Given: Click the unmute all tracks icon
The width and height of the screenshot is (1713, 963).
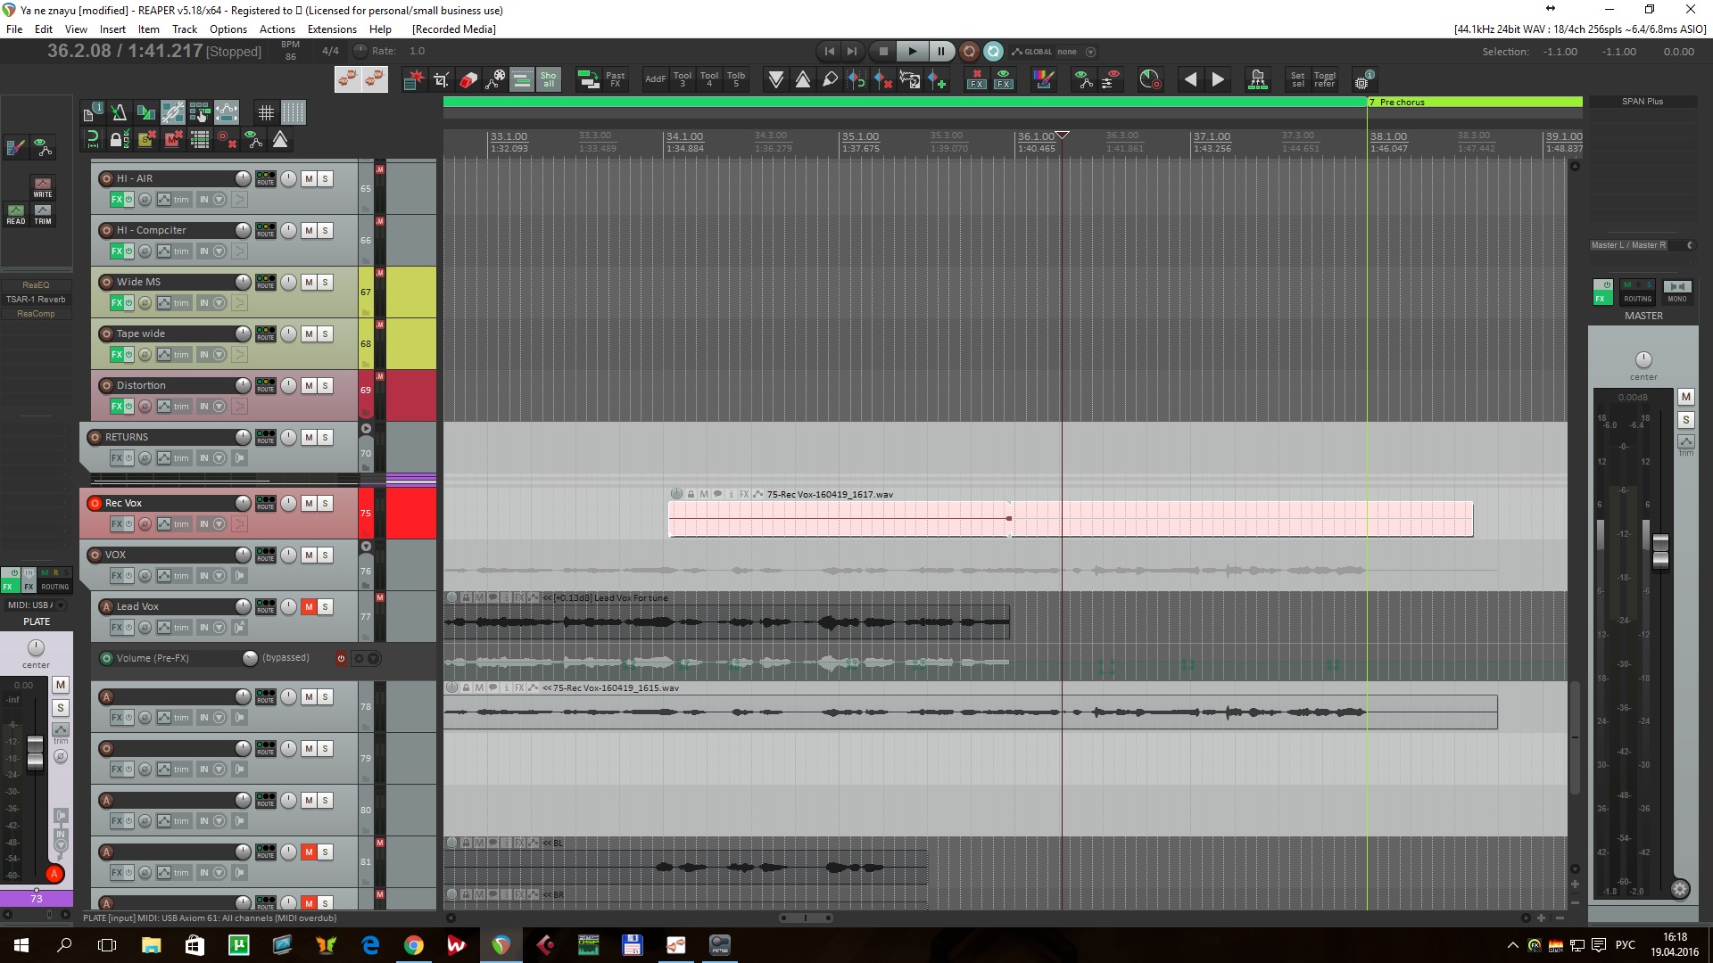Looking at the screenshot, I should coord(173,139).
